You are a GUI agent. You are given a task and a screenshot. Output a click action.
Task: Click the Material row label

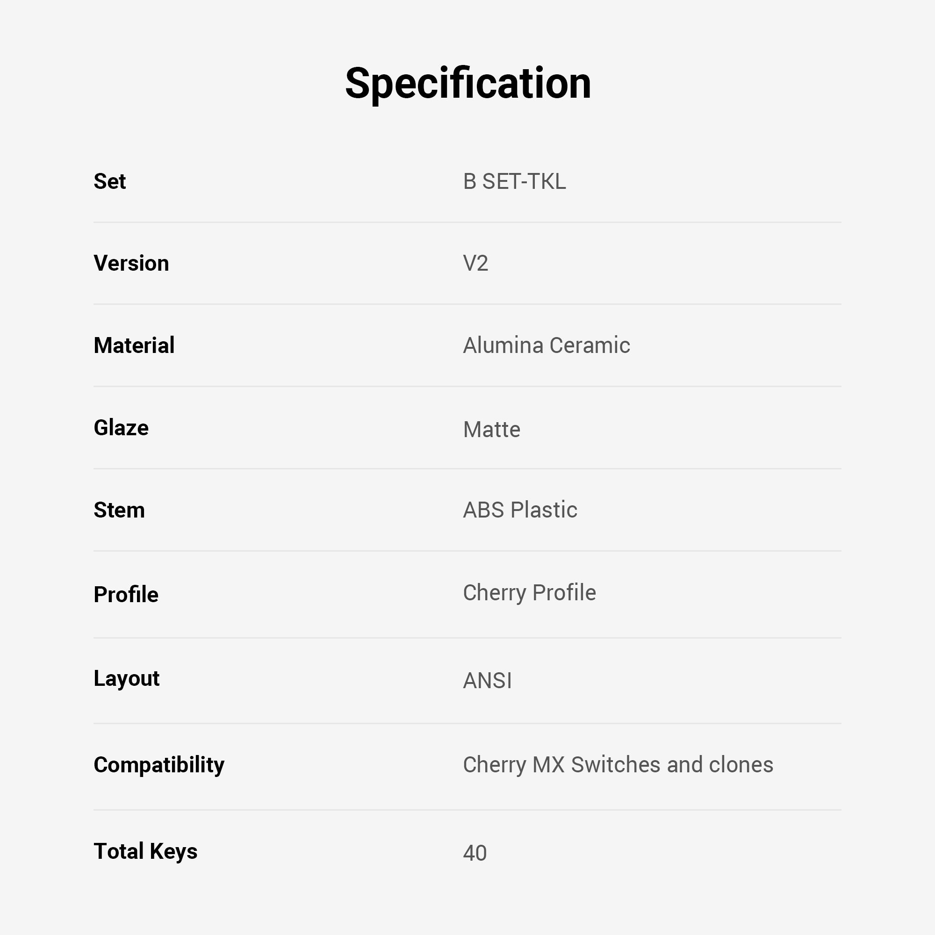coord(134,345)
